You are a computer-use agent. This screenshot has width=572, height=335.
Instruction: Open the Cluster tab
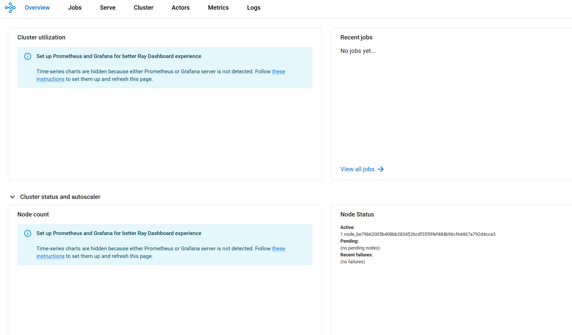click(143, 8)
